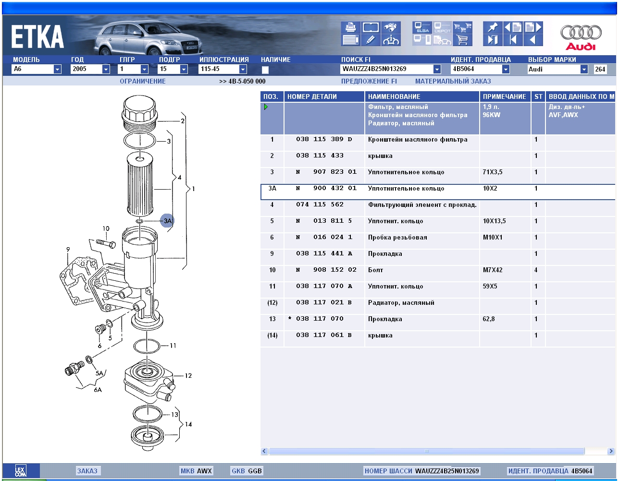Open vehicle information with the car info icon
The width and height of the screenshot is (619, 481).
coord(391,40)
